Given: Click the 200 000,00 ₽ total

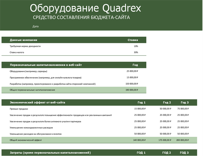Looking at the screenshot, I should [x=183, y=140].
